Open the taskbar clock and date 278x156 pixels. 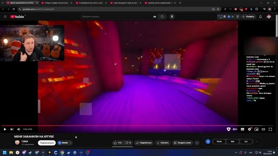(x=268, y=153)
